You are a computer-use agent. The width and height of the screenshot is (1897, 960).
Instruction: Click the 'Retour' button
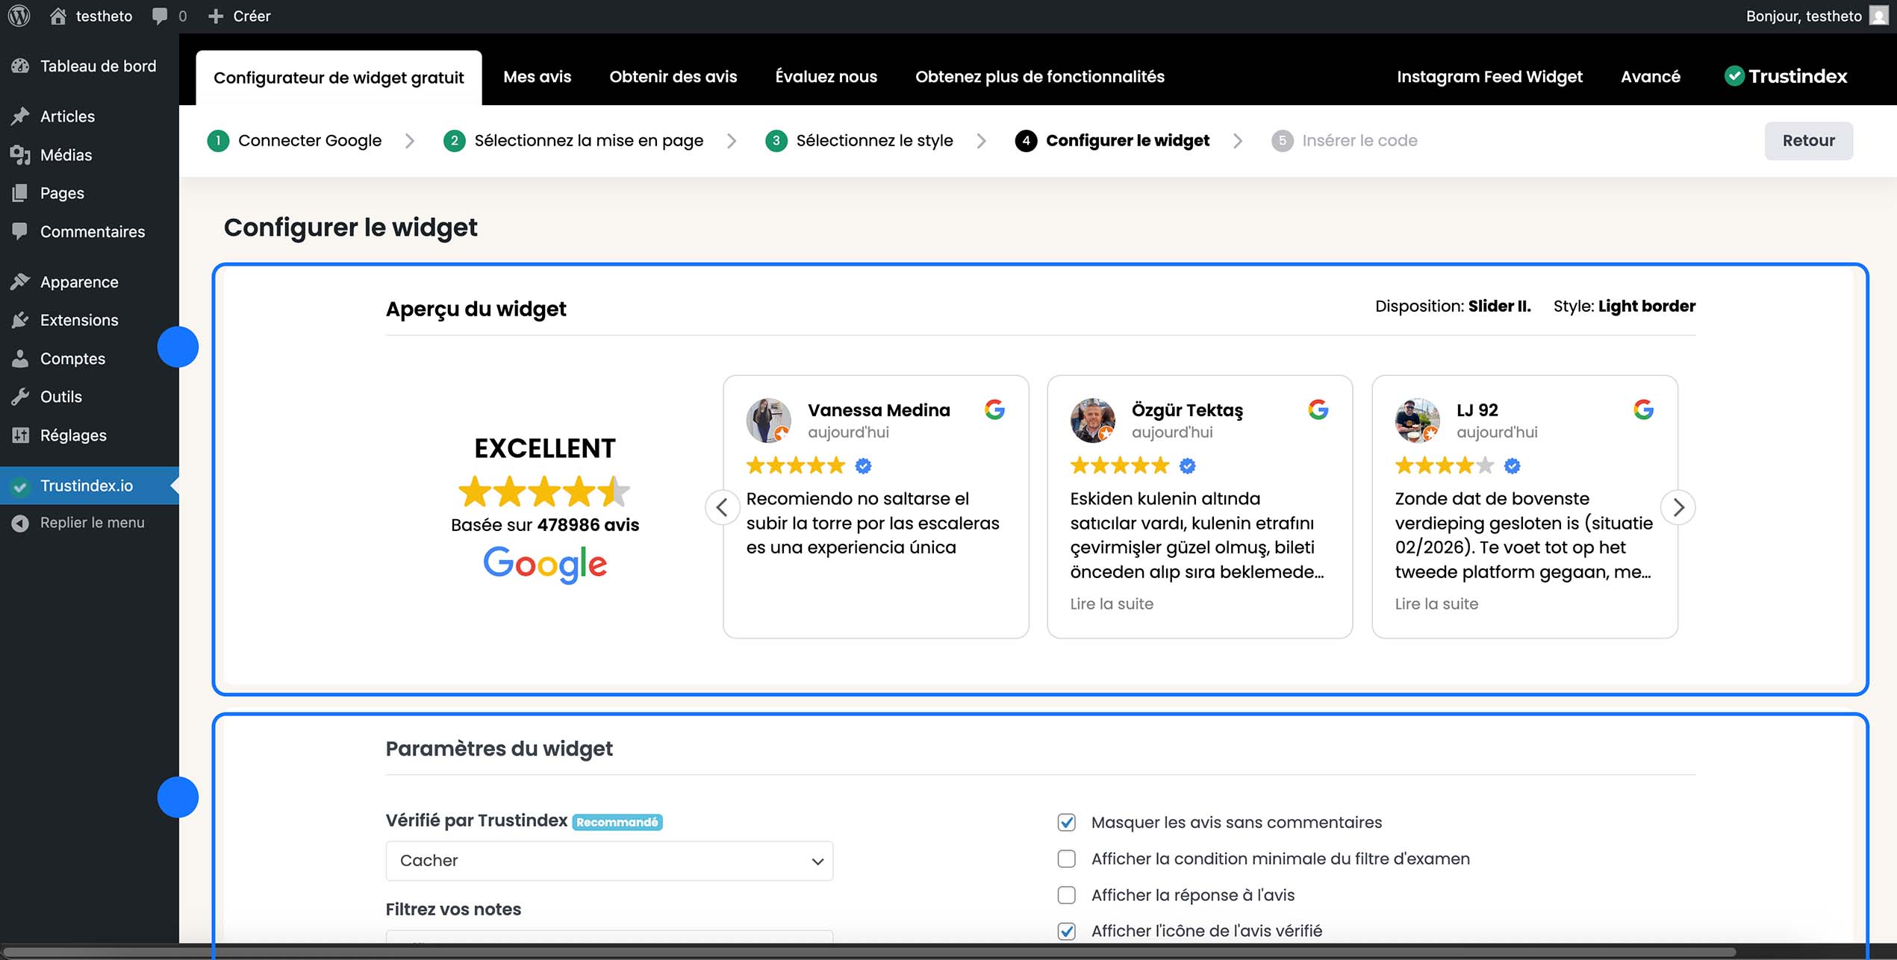1808,140
